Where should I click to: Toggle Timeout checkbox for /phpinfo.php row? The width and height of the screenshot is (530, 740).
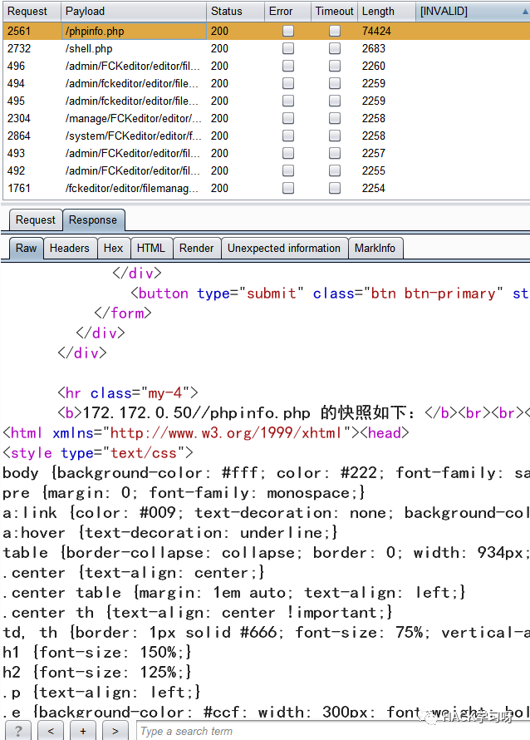[x=335, y=31]
